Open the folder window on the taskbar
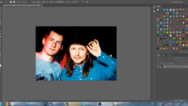The width and height of the screenshot is (188, 106). (121, 104)
